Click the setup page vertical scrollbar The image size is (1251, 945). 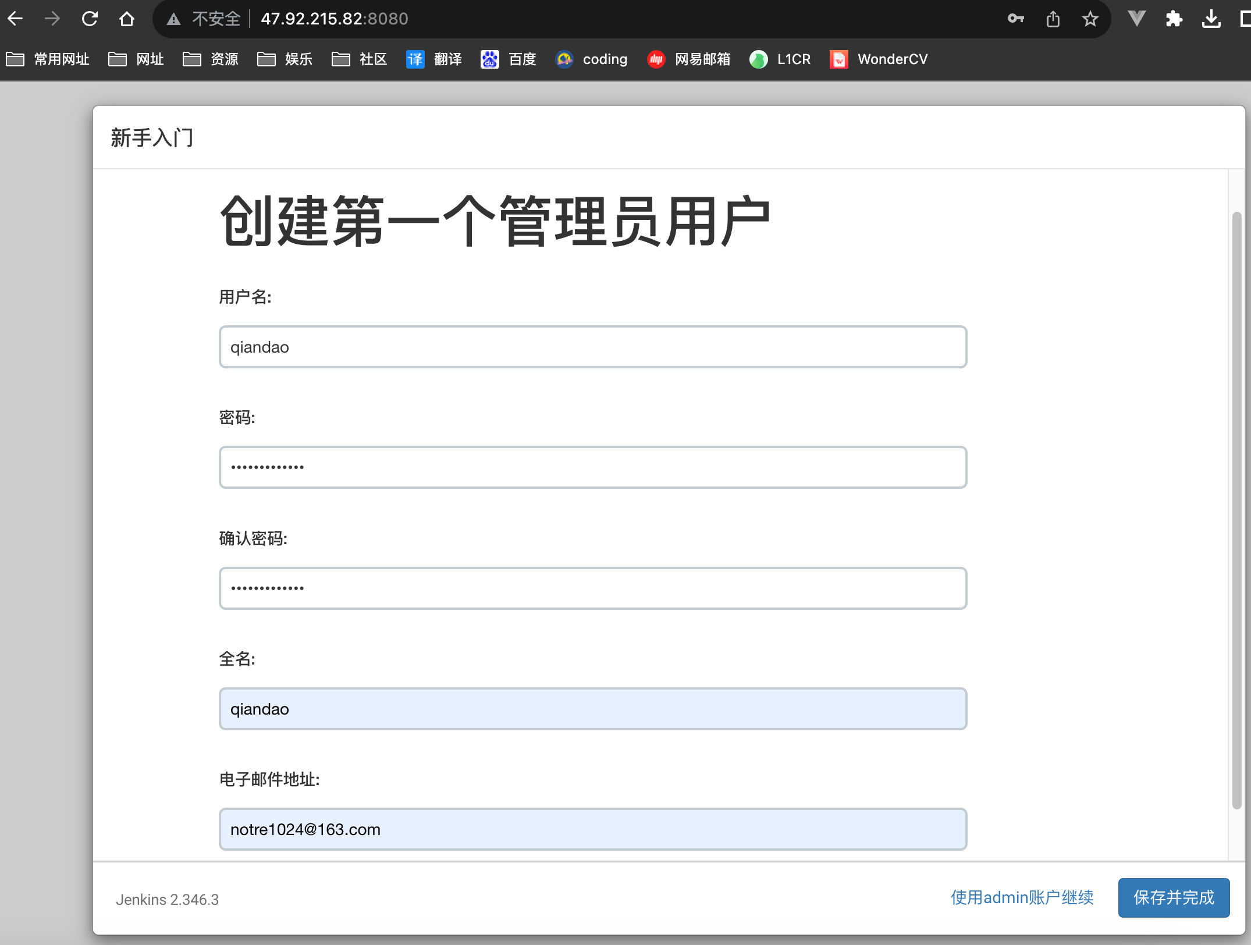[x=1236, y=510]
